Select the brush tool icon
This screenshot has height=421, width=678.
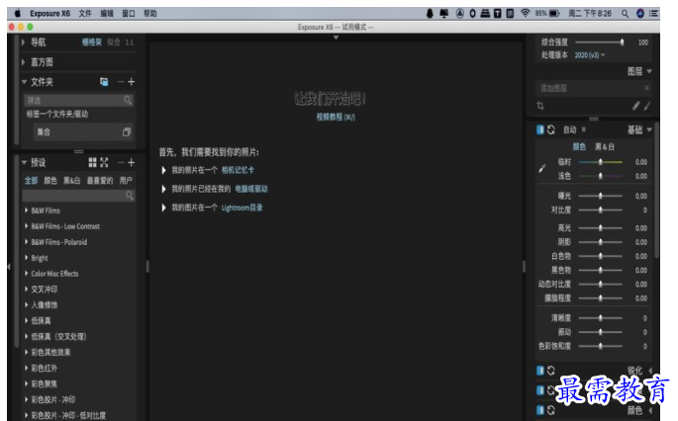647,106
